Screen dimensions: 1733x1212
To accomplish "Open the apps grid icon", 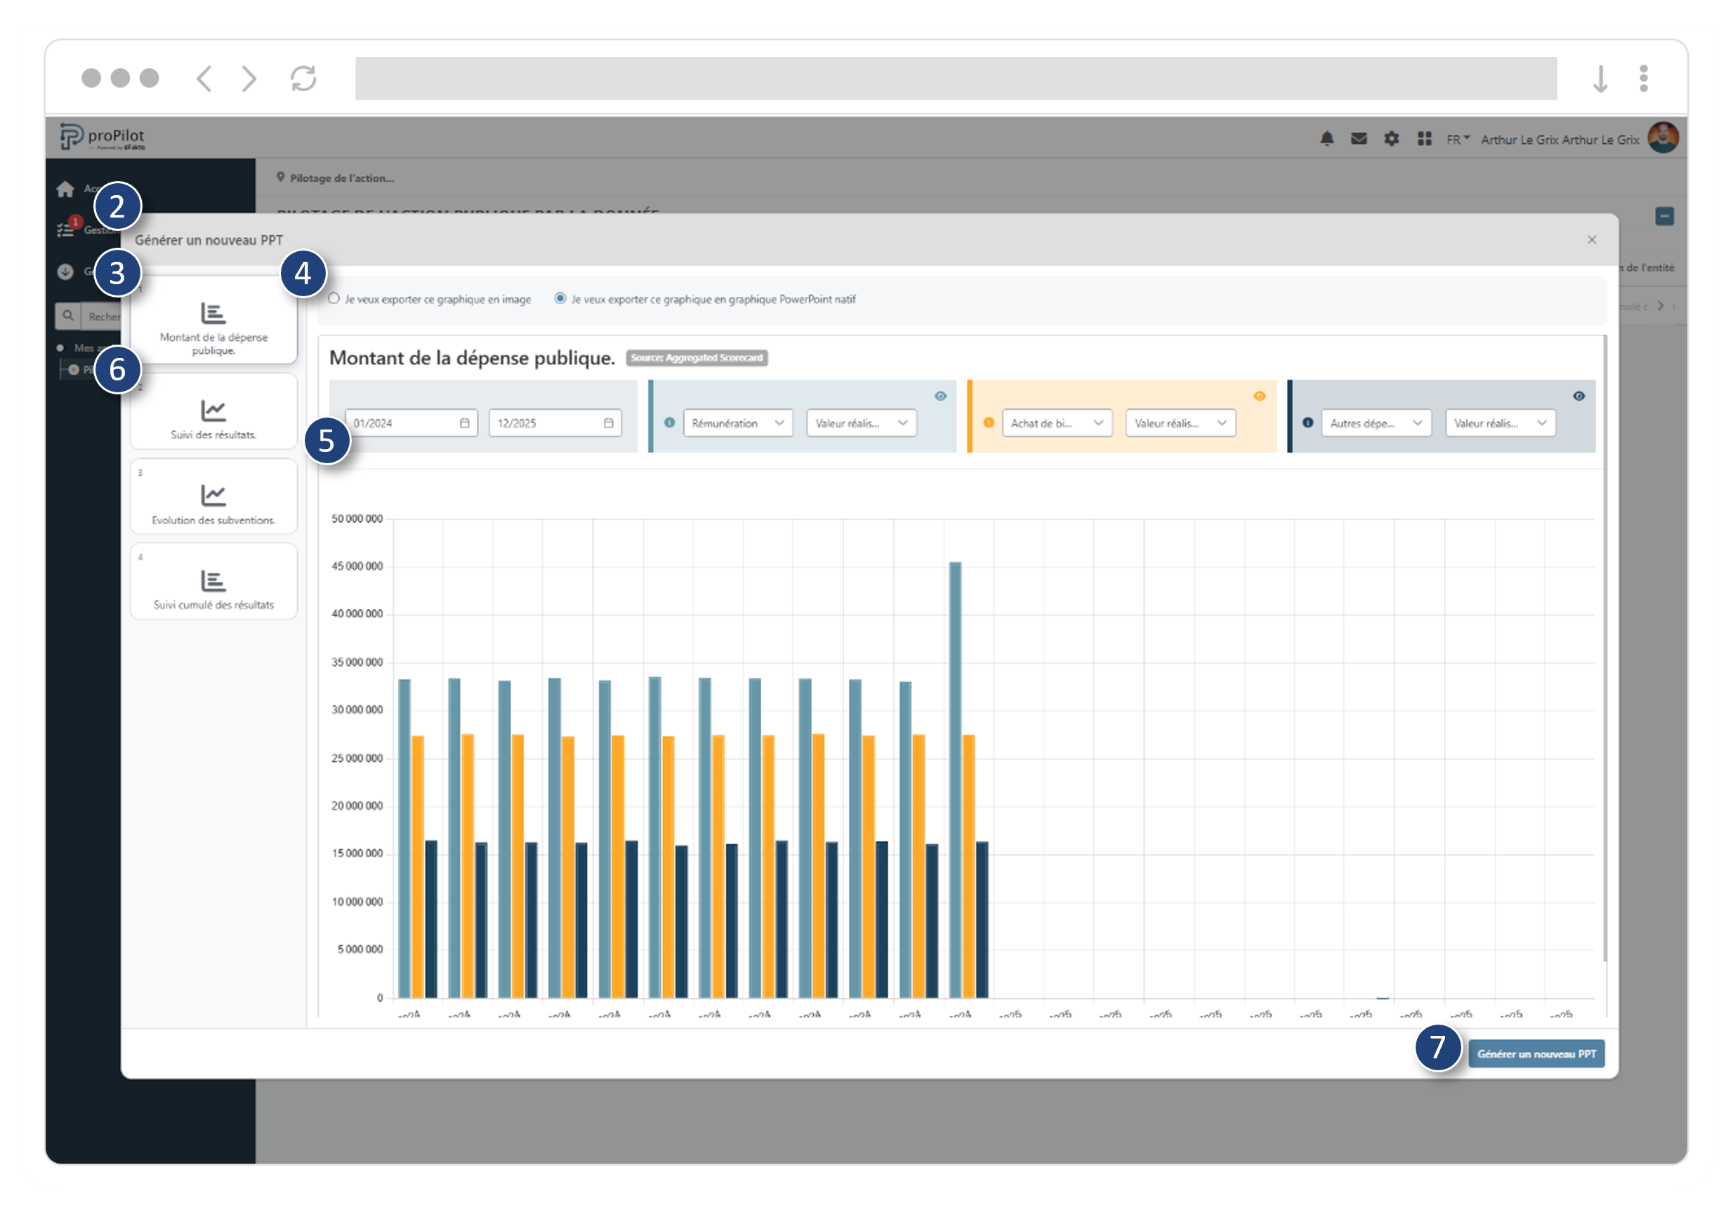I will tap(1424, 139).
